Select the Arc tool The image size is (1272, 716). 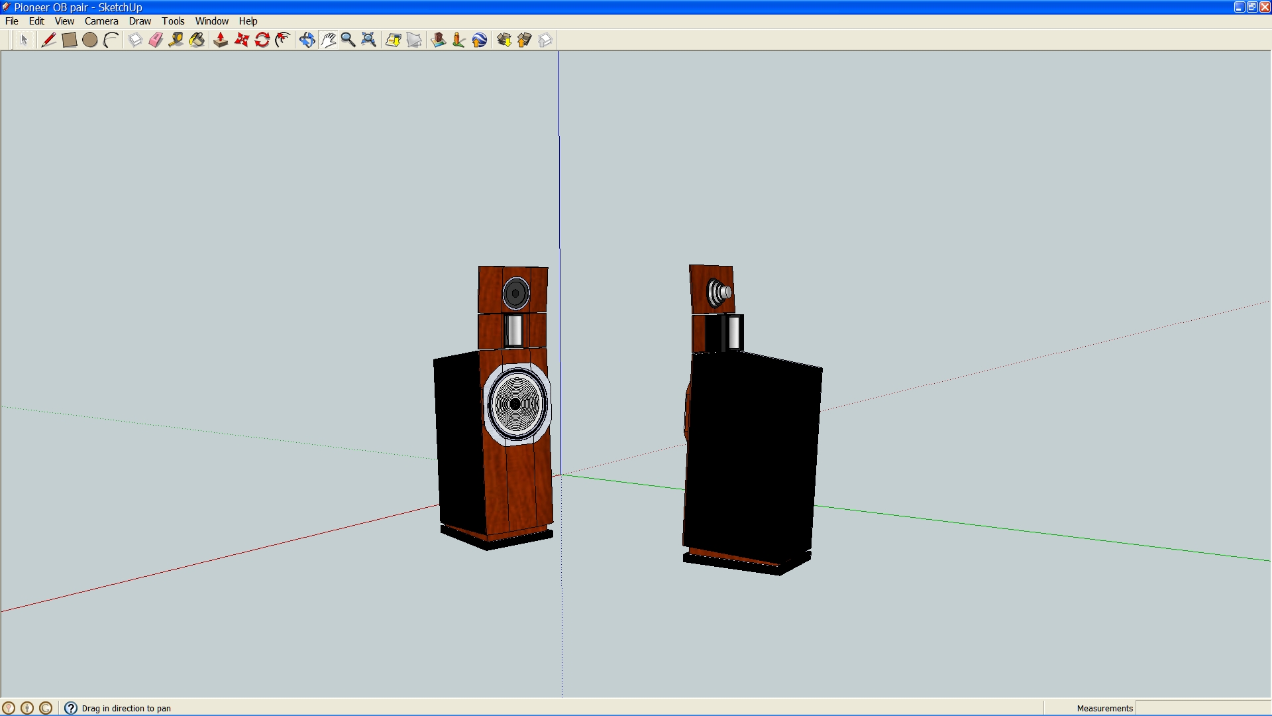point(111,40)
